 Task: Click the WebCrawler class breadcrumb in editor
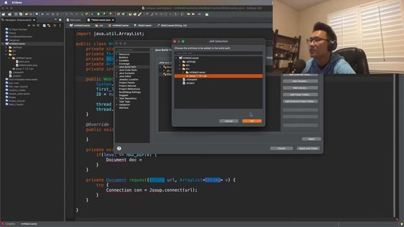(x=143, y=25)
